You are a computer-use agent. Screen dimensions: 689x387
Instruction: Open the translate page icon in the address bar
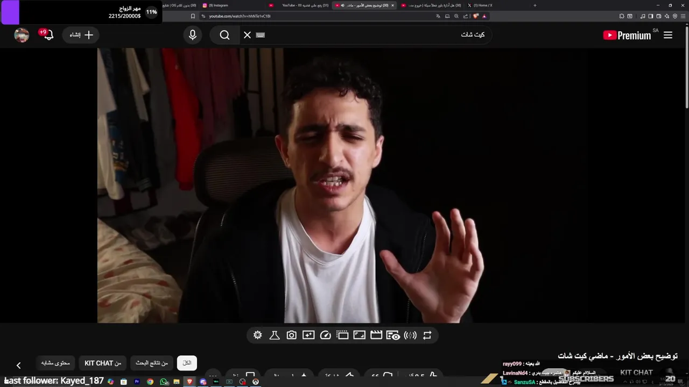(438, 16)
